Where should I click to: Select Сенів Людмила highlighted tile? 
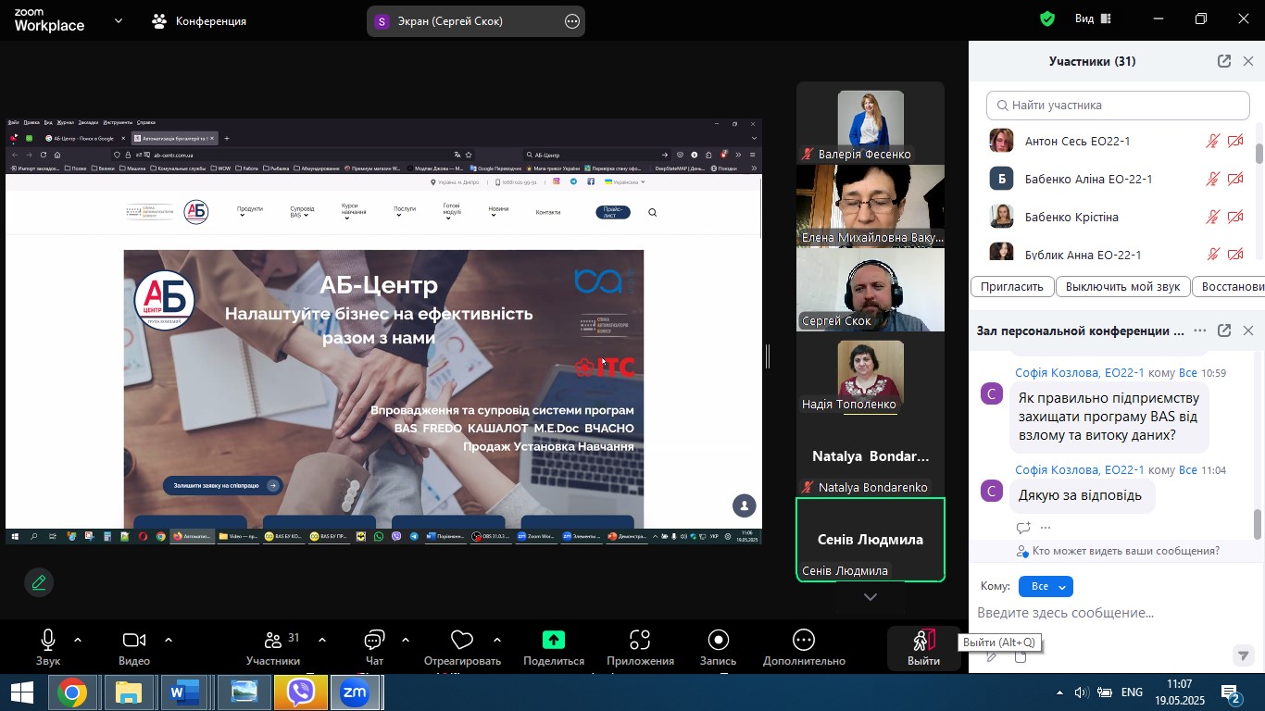pyautogui.click(x=870, y=540)
